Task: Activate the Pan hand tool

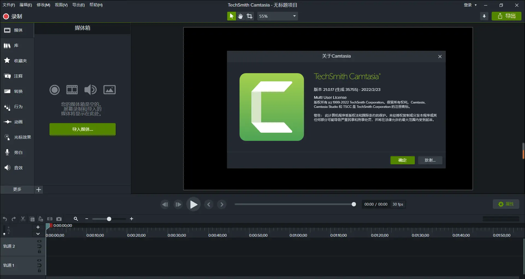Action: (240, 16)
